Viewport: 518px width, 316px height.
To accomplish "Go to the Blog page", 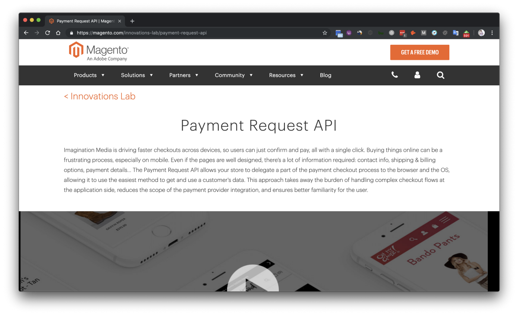I will (x=325, y=75).
